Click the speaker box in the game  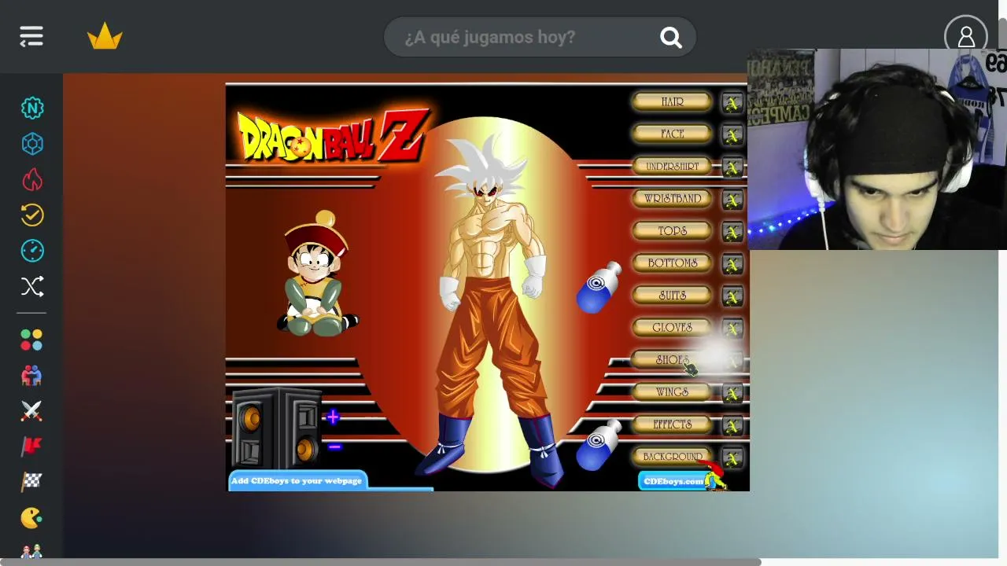tap(275, 428)
